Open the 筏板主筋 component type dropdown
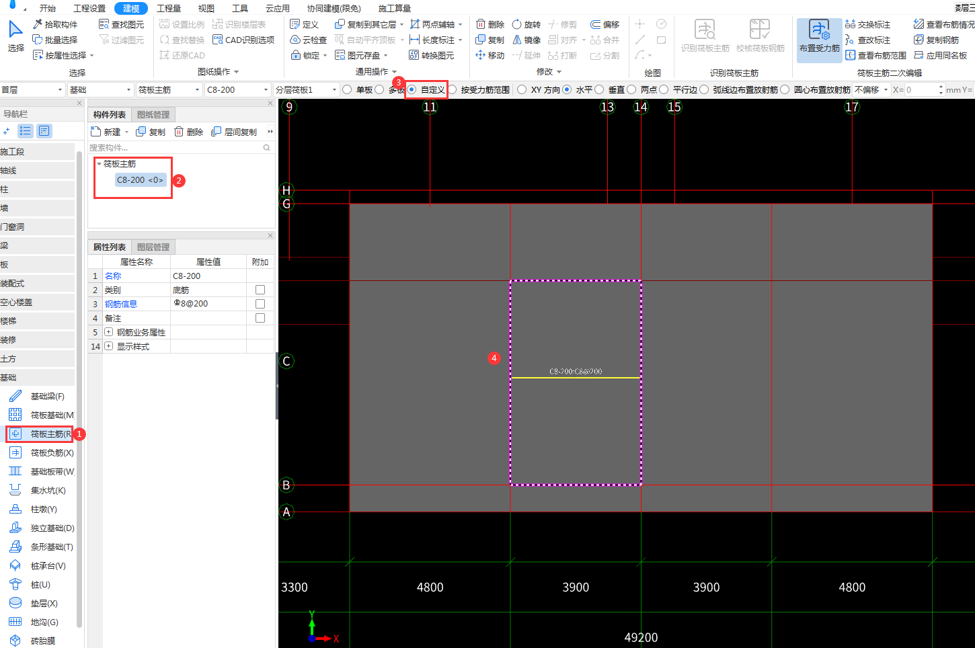Screen dimensions: 975x648 pyautogui.click(x=169, y=89)
